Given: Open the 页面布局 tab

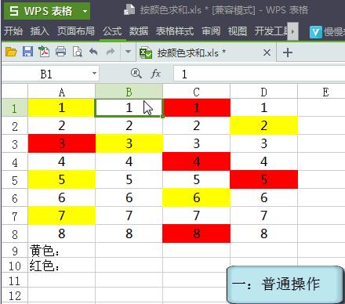Looking at the screenshot, I should (76, 31).
